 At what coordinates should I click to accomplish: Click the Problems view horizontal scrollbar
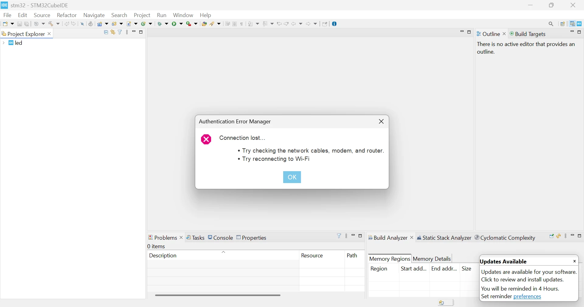coord(218,295)
